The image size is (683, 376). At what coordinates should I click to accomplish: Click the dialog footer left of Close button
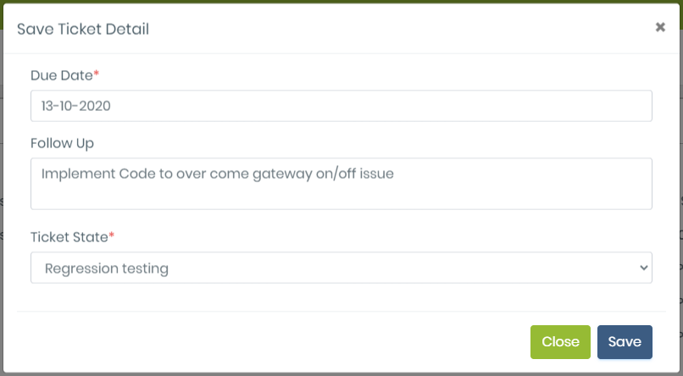pos(271,342)
